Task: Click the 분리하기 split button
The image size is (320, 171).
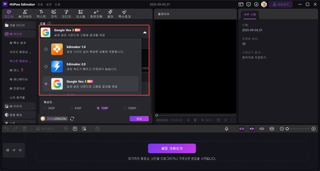Action: [x=45, y=129]
